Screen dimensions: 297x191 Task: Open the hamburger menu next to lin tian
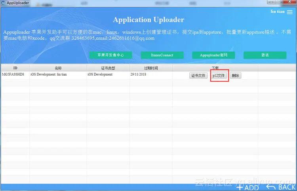pyautogui.click(x=289, y=12)
